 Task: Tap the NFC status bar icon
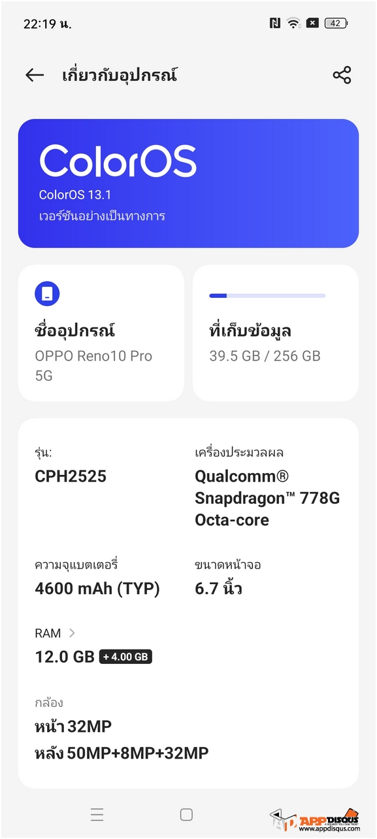pyautogui.click(x=274, y=24)
